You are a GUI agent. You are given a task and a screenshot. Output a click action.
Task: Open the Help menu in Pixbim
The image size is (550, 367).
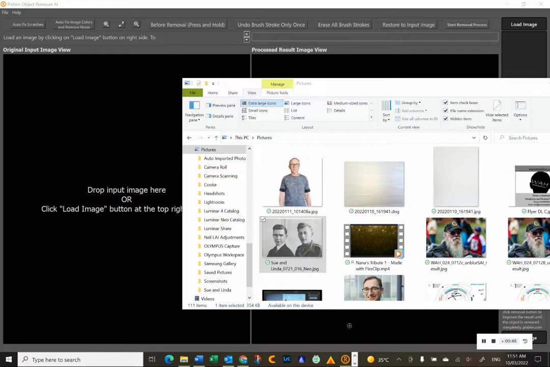(x=16, y=12)
